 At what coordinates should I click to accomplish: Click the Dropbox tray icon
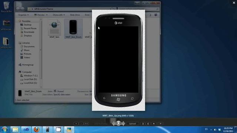pos(220,130)
